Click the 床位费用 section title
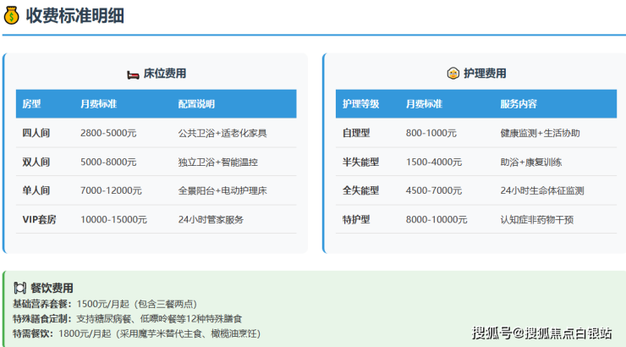The height and width of the screenshot is (347, 626). point(165,74)
